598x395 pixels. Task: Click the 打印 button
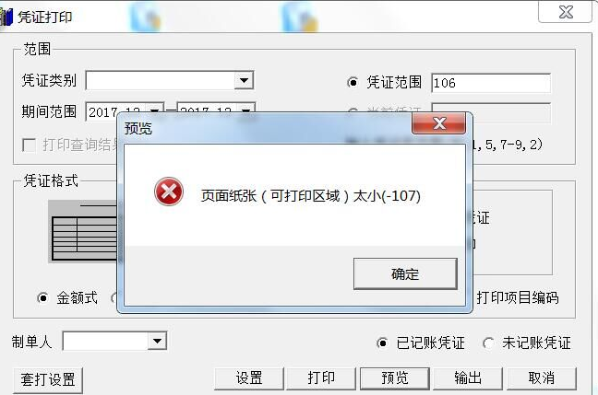tap(321, 378)
